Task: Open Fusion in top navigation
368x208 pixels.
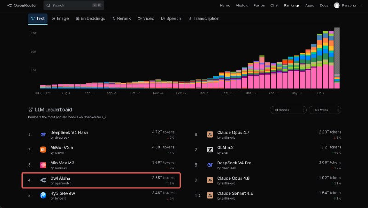Action: pos(259,6)
